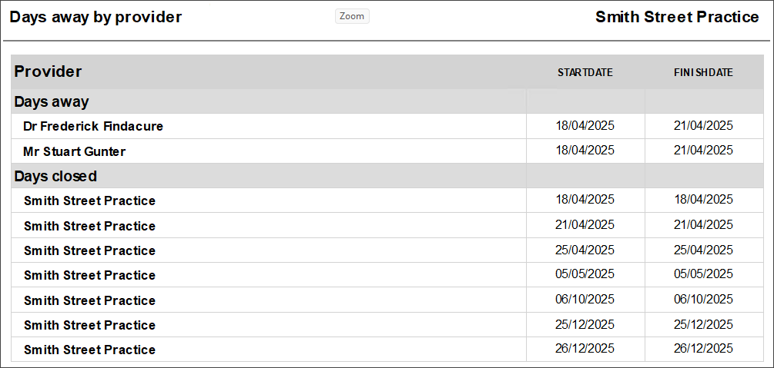Select Smith Street Practice row closed 21/04/2025
The width and height of the screenshot is (774, 368).
[387, 226]
